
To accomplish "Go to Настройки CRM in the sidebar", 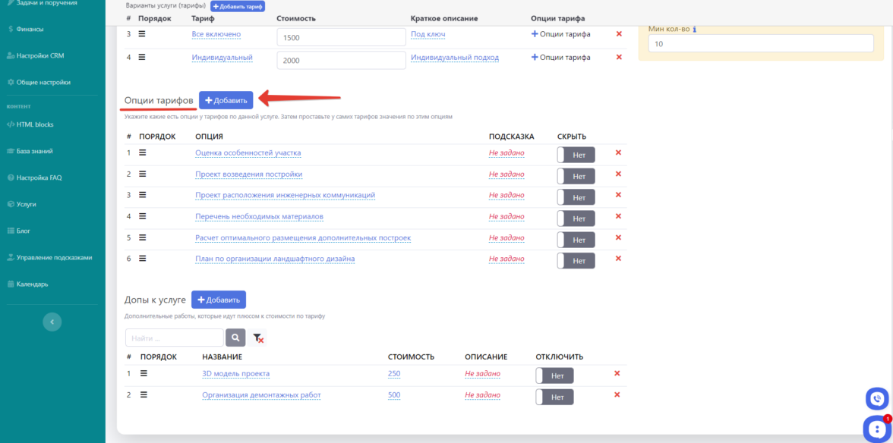I will coord(39,55).
